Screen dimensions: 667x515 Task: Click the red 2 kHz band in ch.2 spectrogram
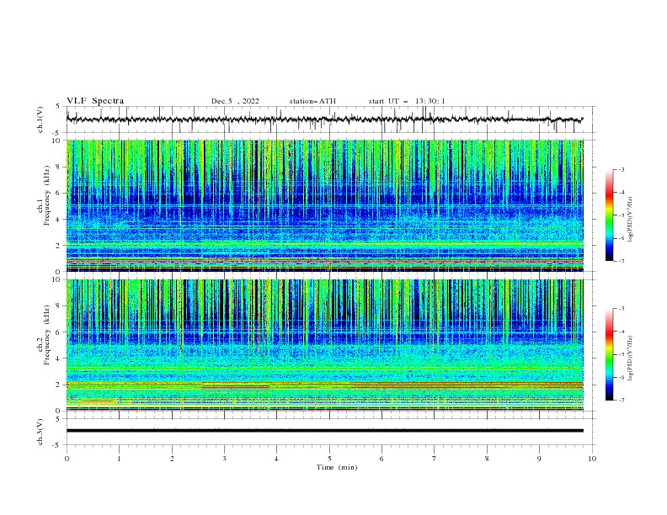tap(324, 385)
